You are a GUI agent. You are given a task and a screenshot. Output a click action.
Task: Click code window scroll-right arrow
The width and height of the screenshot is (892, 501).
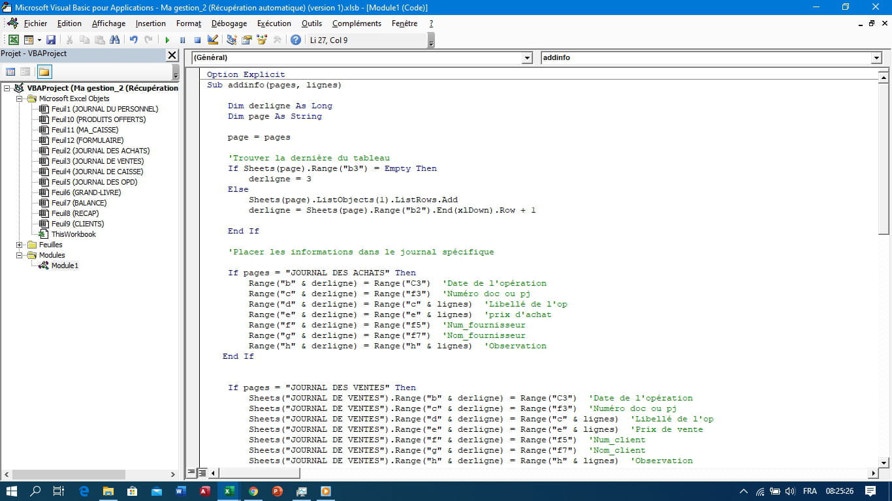[873, 473]
